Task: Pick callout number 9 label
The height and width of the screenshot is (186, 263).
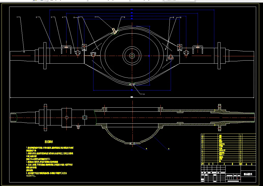Action: pyautogui.click(x=173, y=17)
